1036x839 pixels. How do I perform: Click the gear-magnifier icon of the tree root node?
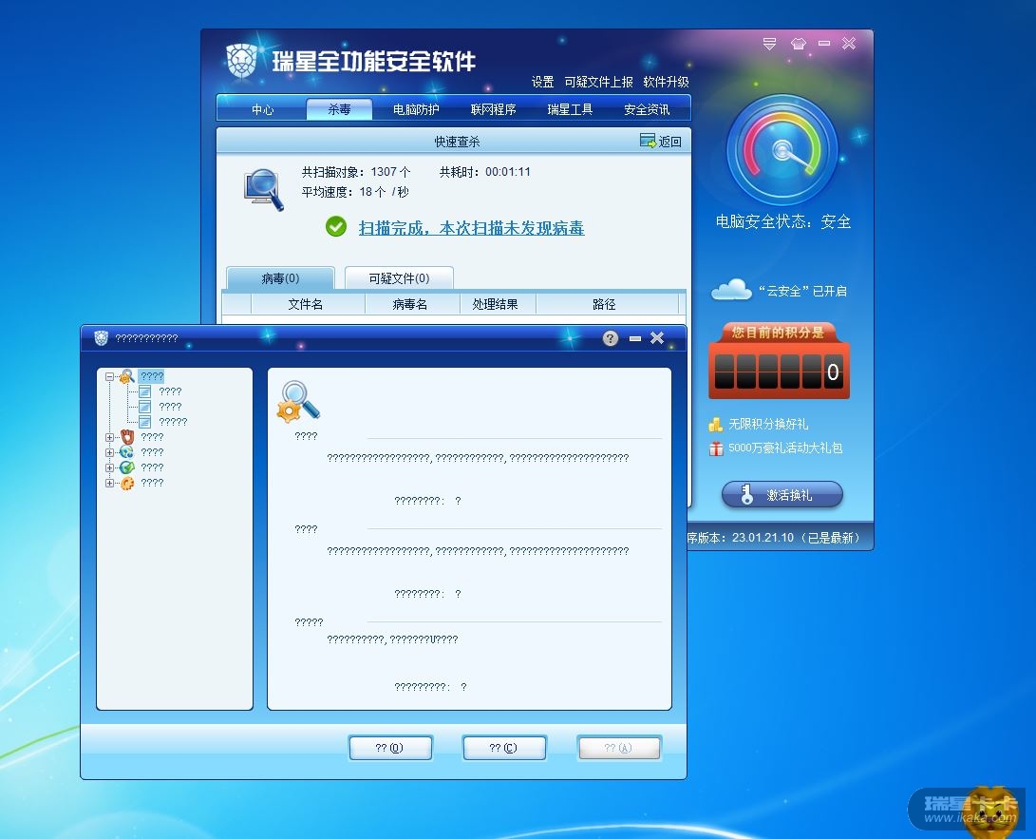(127, 376)
